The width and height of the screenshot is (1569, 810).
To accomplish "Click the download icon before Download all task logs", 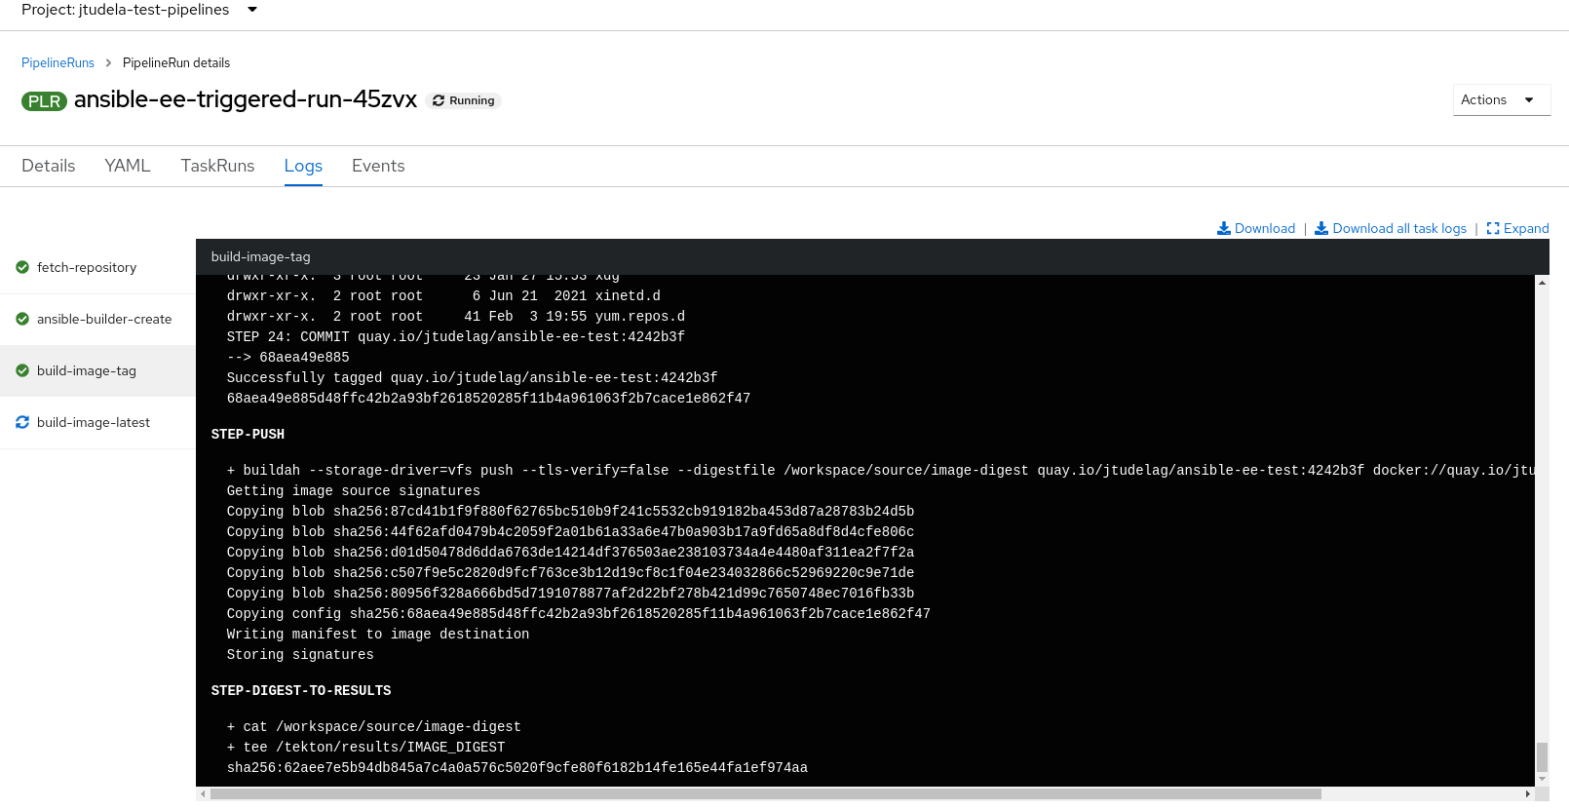I will (1320, 228).
